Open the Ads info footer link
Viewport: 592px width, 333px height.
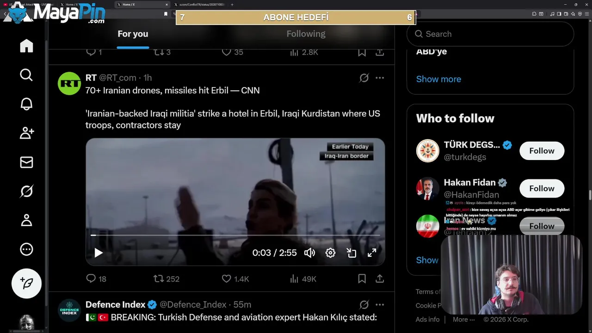[427, 319]
